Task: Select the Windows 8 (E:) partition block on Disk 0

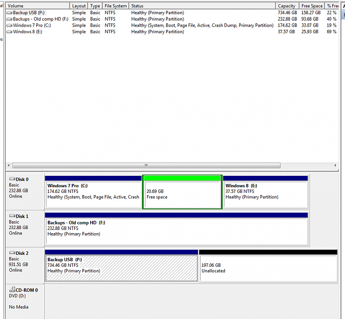Action: pos(265,192)
